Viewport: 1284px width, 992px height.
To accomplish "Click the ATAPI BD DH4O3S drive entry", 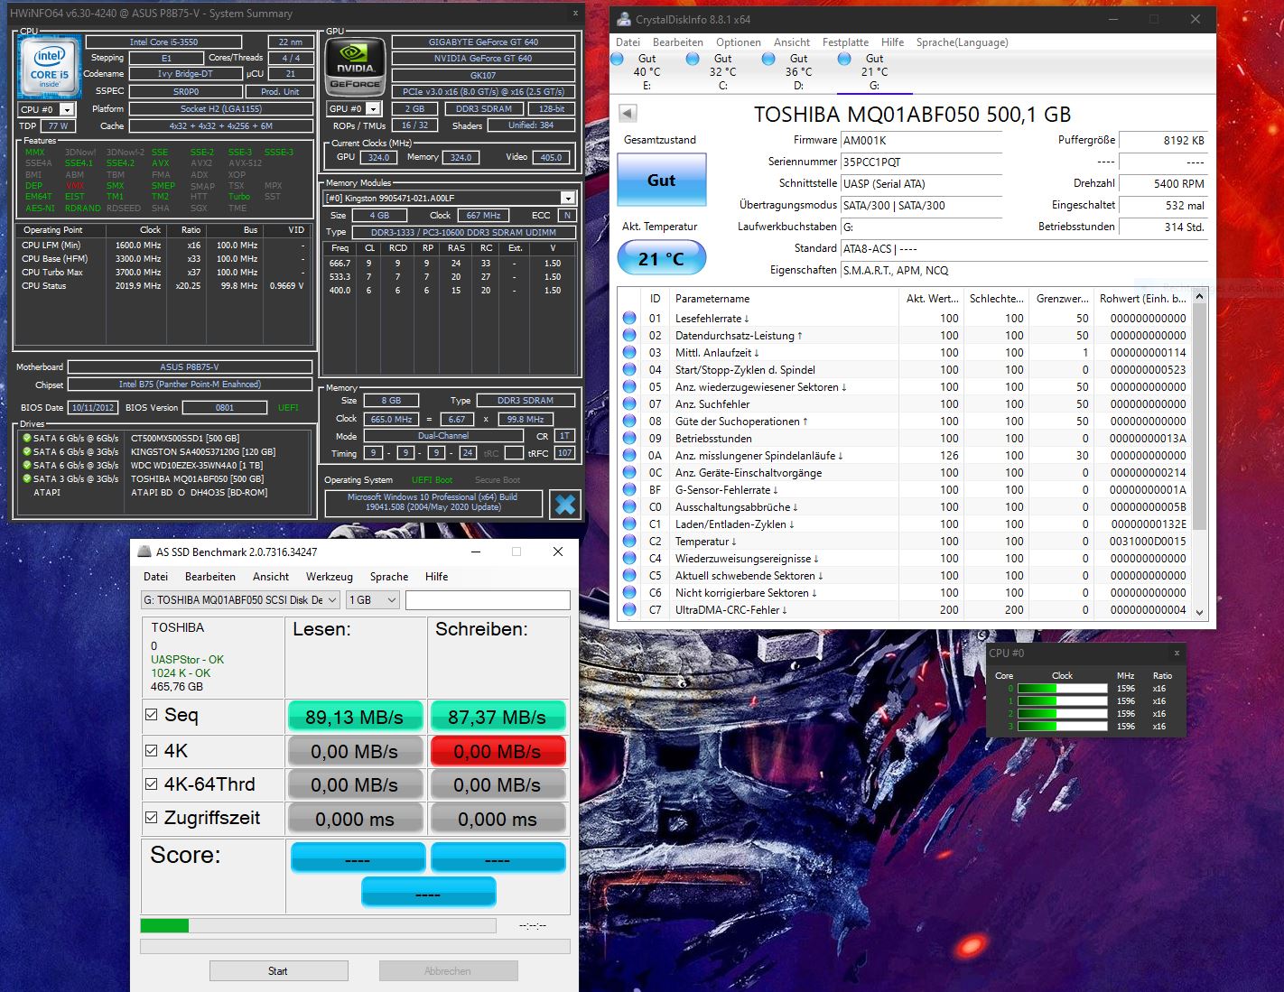I will (x=149, y=492).
